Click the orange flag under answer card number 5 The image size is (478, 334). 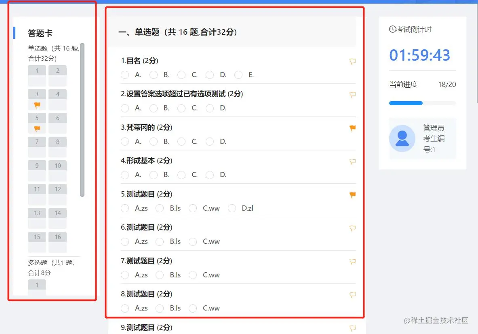click(x=37, y=129)
